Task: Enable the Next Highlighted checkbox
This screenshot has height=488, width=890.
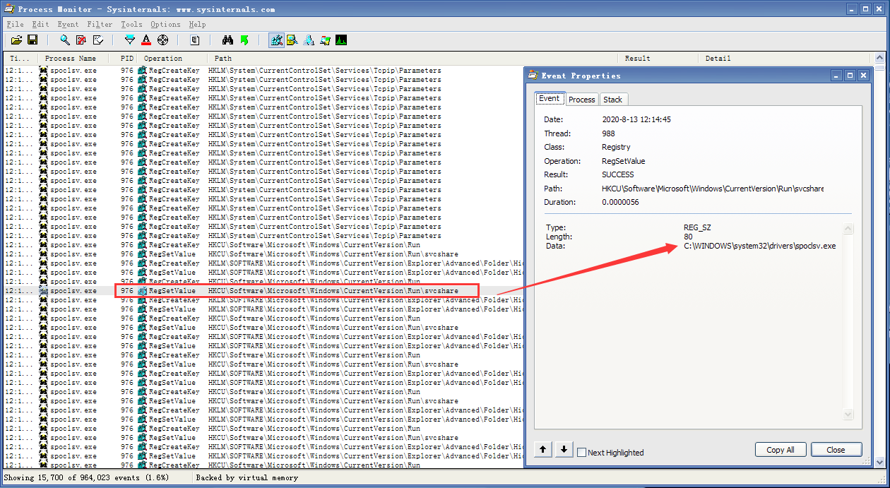Action: [x=582, y=453]
